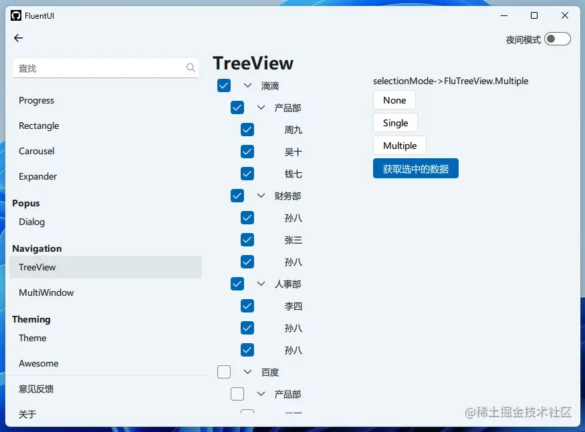The width and height of the screenshot is (585, 432).
Task: Select the Theme sidebar item
Action: coord(32,338)
